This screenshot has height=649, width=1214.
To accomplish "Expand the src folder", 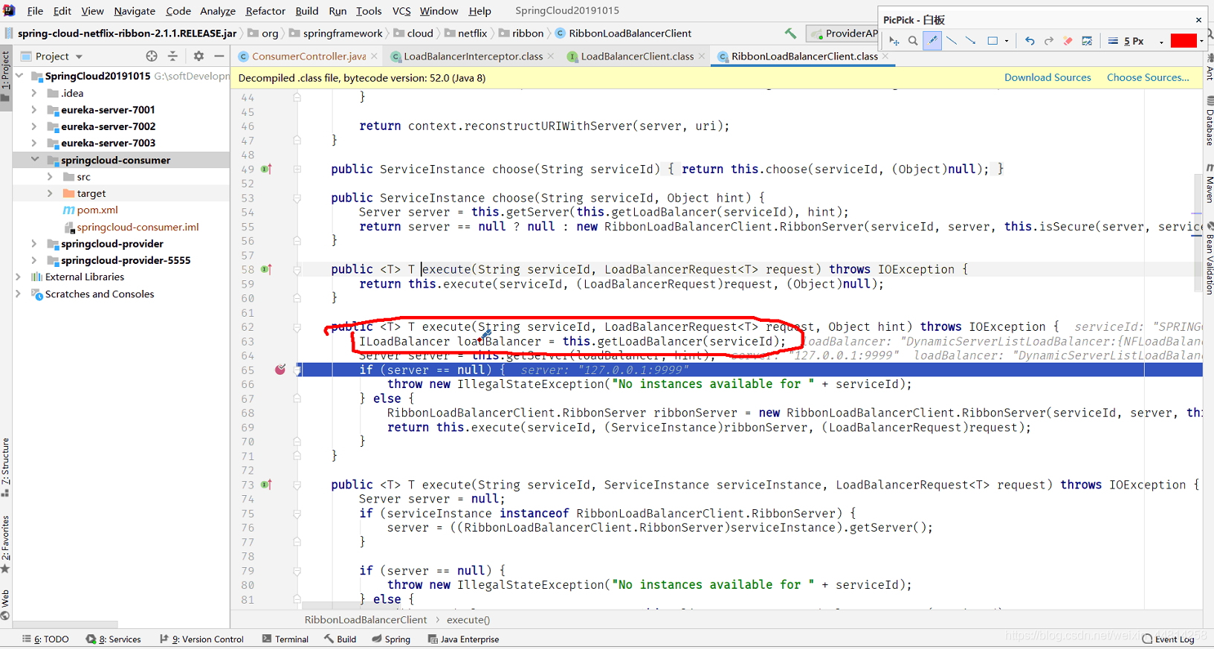I will pyautogui.click(x=50, y=177).
